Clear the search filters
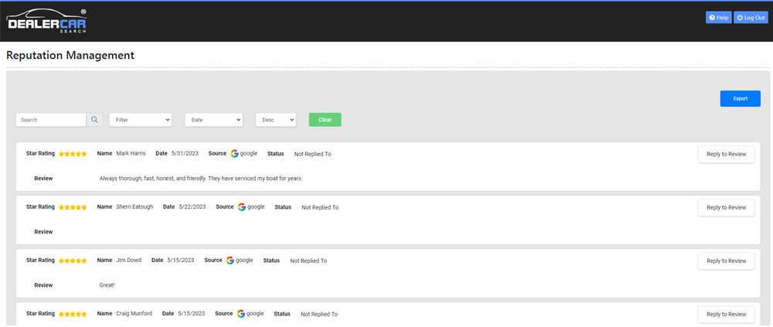This screenshot has height=327, width=773. pyautogui.click(x=325, y=120)
